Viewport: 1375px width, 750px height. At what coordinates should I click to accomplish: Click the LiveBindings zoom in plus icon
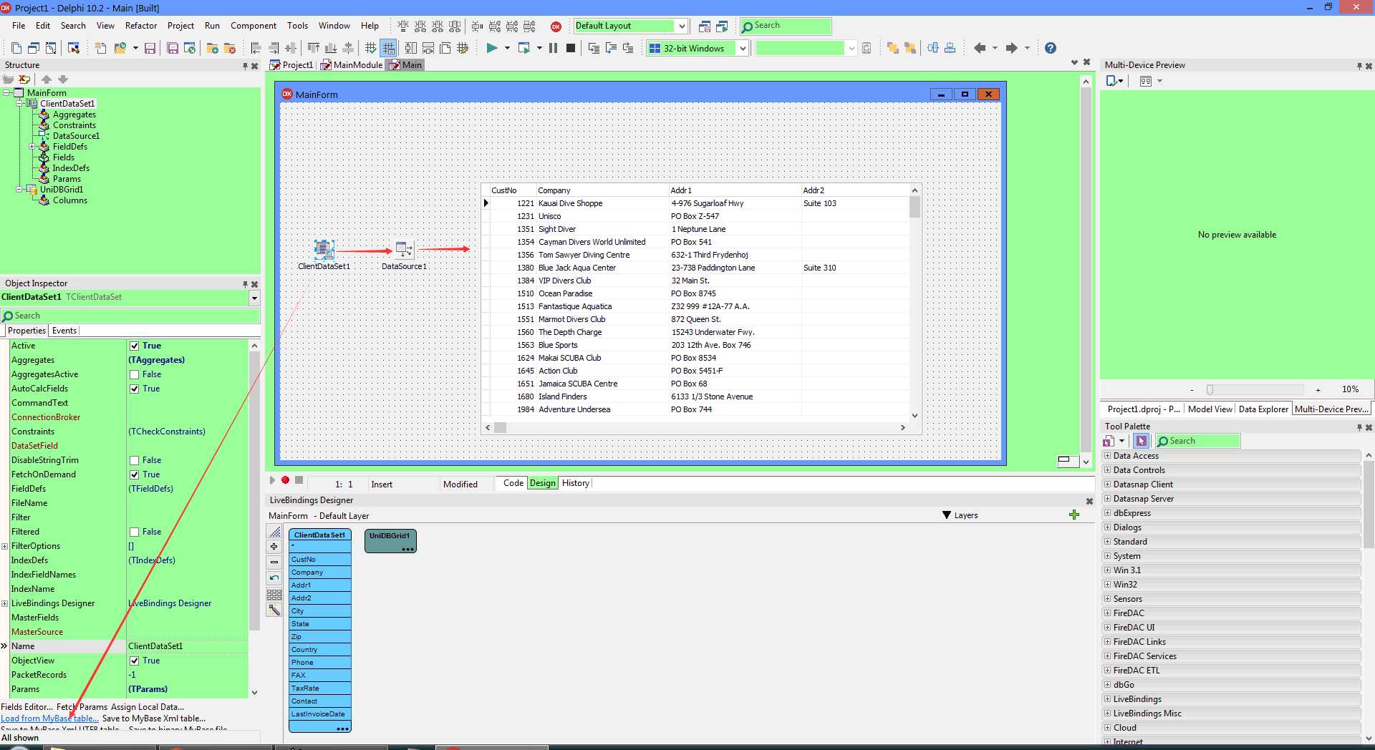click(x=274, y=546)
